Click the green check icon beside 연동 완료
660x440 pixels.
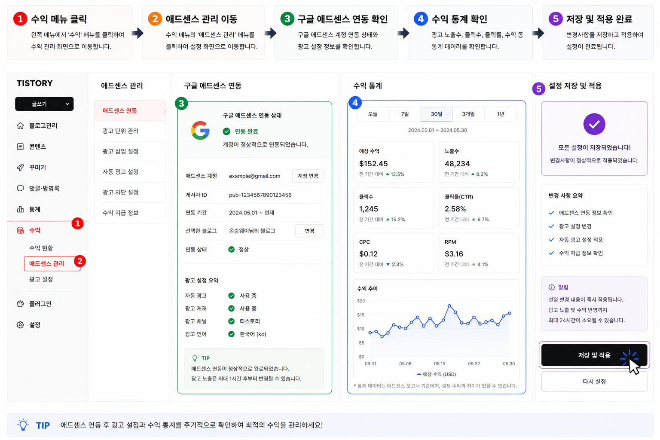pos(226,131)
